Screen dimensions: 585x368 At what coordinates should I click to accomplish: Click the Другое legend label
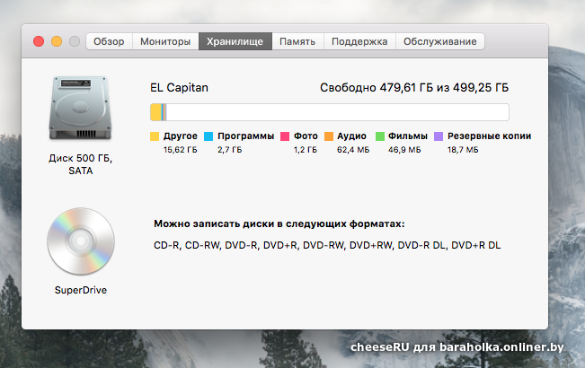(181, 136)
